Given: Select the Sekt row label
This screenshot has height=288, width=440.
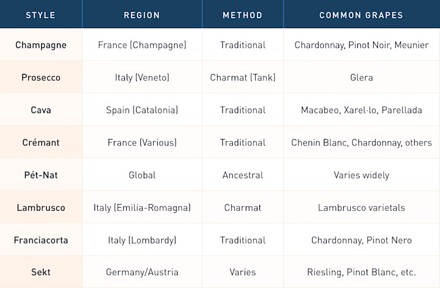Looking at the screenshot, I should [41, 272].
